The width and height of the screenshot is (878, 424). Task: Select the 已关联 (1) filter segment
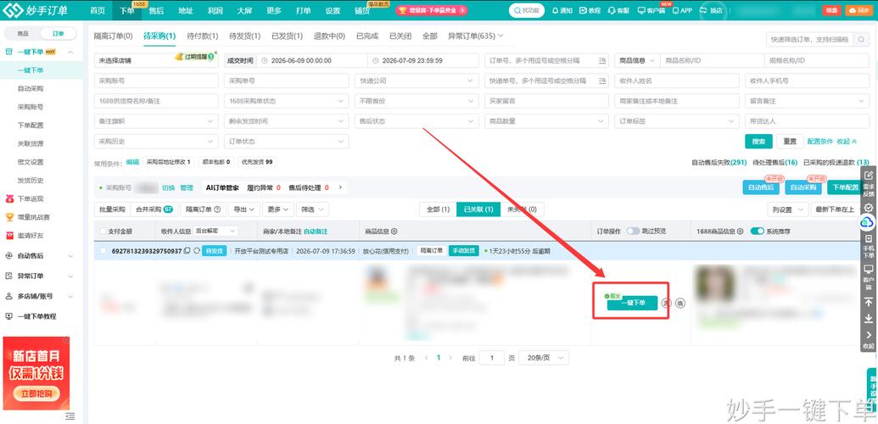[x=478, y=209]
